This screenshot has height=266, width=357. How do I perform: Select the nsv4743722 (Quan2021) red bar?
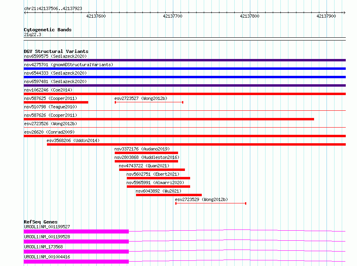[152, 170]
